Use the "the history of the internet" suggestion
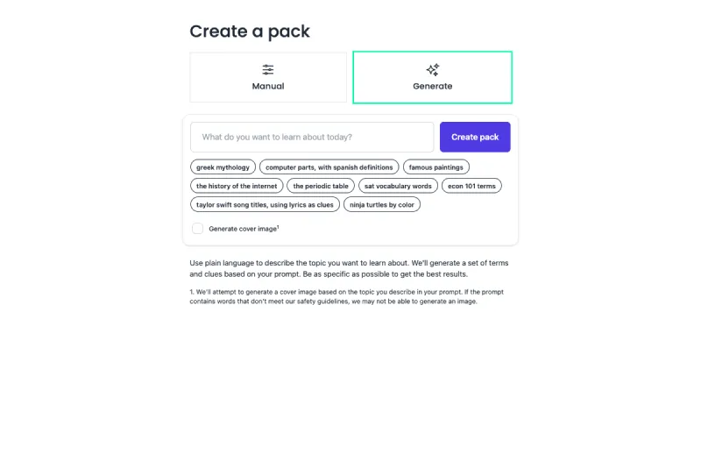The width and height of the screenshot is (701, 468). 237,186
